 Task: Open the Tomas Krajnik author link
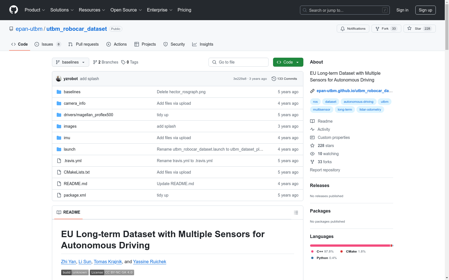click(108, 262)
